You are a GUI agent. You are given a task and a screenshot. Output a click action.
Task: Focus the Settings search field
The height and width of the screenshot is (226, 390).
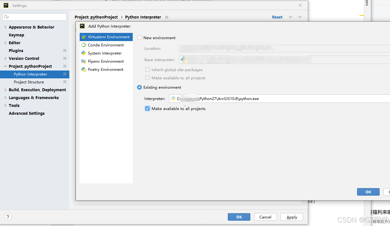click(35, 17)
